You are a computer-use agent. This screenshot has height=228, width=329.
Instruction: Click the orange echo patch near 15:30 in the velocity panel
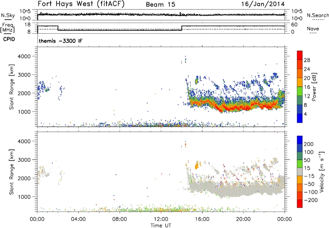(x=197, y=165)
